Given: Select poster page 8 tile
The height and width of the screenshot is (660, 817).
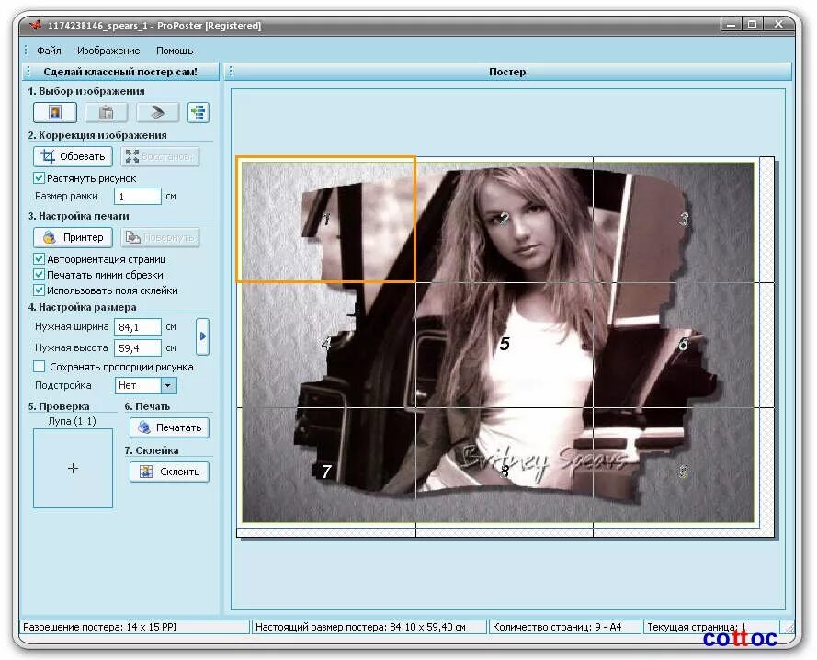Looking at the screenshot, I should click(505, 472).
